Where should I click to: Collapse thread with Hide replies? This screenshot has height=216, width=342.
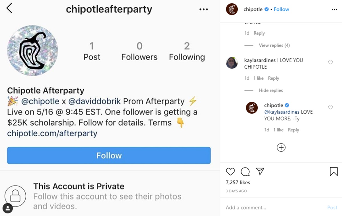click(x=271, y=90)
